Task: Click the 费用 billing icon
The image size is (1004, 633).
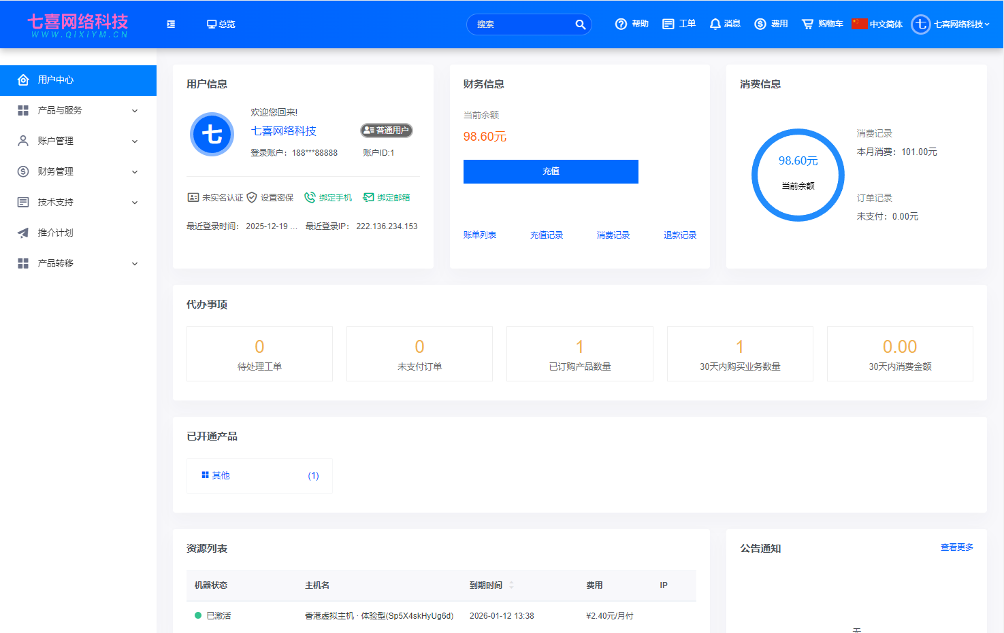Action: pyautogui.click(x=760, y=23)
